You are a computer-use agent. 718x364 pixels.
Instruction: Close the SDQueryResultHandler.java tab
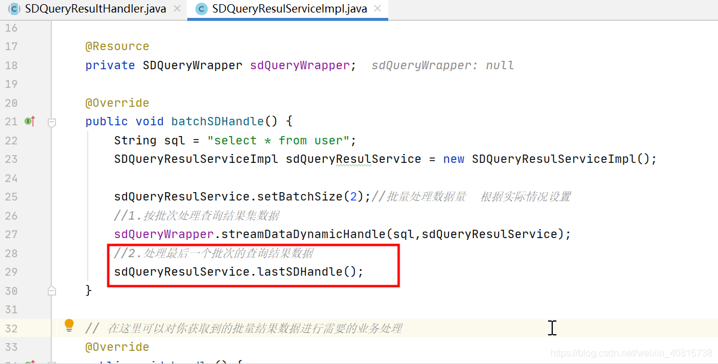[177, 9]
